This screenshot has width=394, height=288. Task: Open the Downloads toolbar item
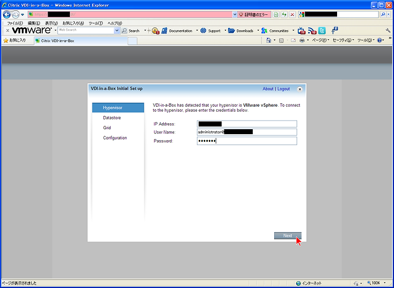coord(241,31)
